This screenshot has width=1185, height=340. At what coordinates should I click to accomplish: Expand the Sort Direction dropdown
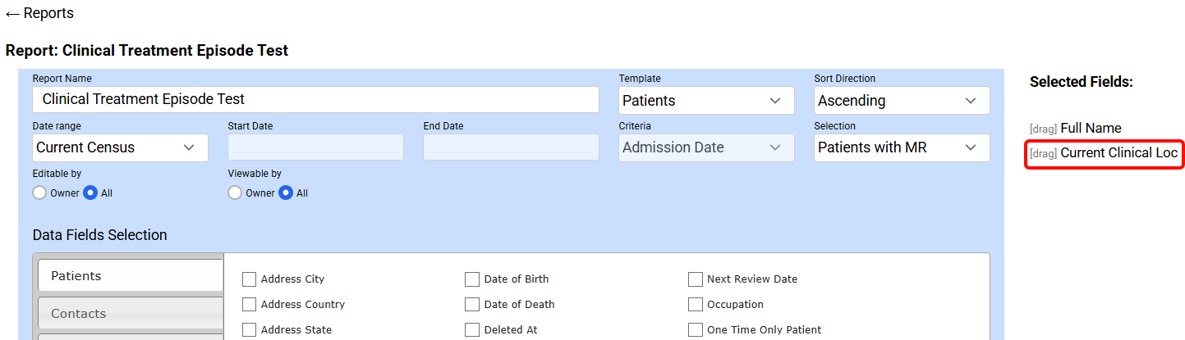[902, 101]
